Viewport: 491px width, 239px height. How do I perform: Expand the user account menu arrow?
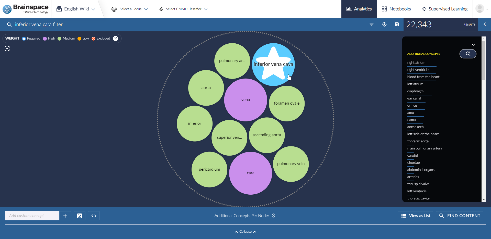tap(487, 9)
